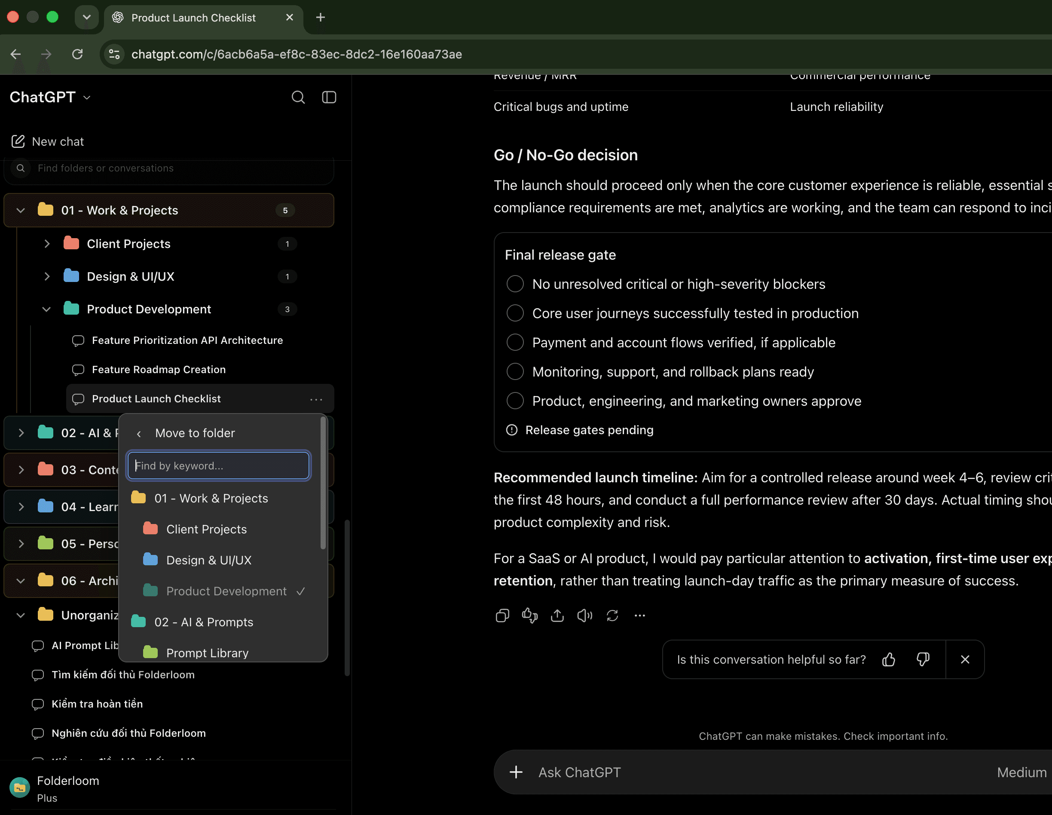Viewport: 1052px width, 815px height.
Task: Open the Medium effort selector in composer
Action: (x=1021, y=772)
